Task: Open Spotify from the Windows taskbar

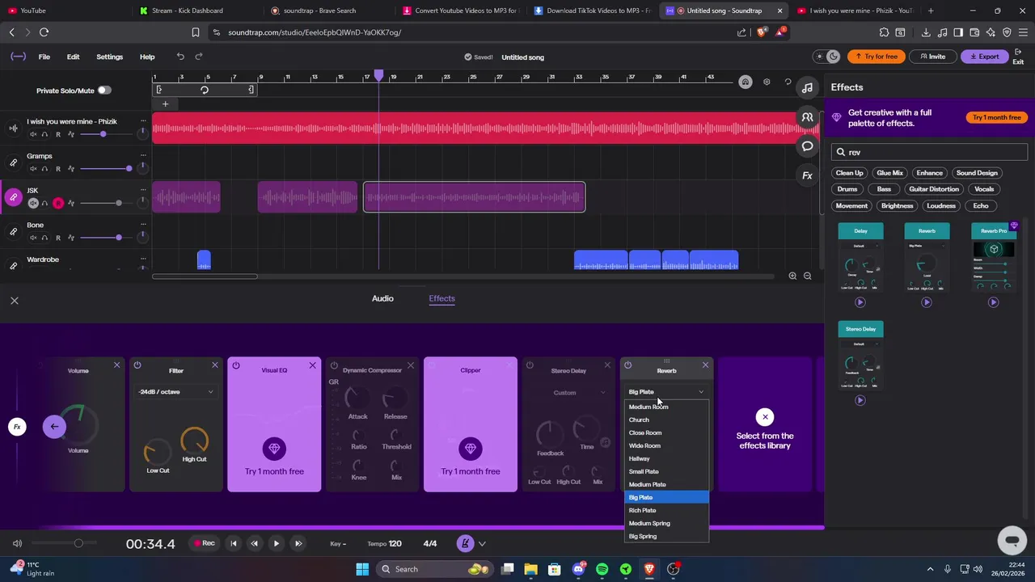Action: 602,569
